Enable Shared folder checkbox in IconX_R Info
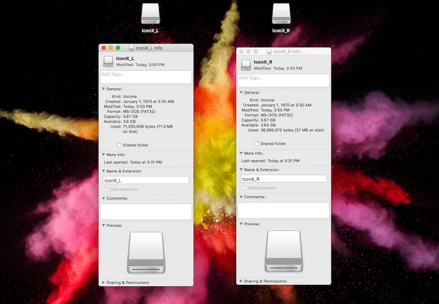 (257, 143)
